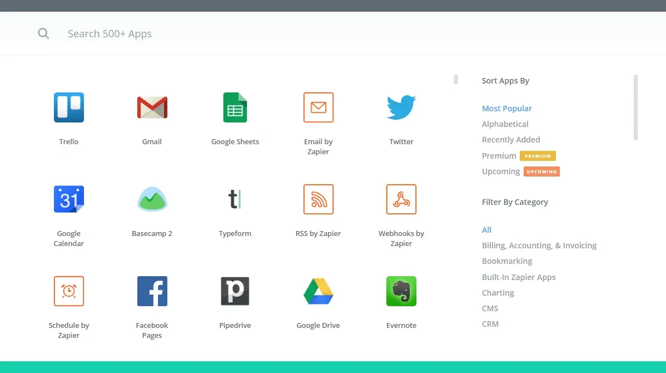Click the Google Drive text label

click(318, 325)
